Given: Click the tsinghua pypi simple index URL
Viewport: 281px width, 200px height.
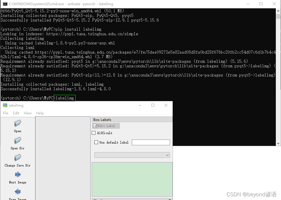Looking at the screenshot, I should tap(92, 34).
